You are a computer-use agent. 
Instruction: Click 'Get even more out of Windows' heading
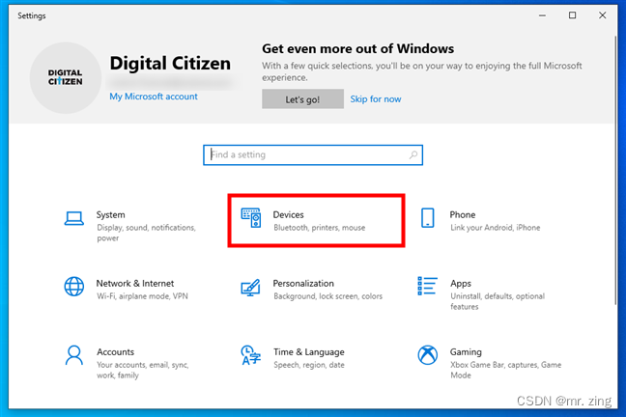pyautogui.click(x=357, y=48)
